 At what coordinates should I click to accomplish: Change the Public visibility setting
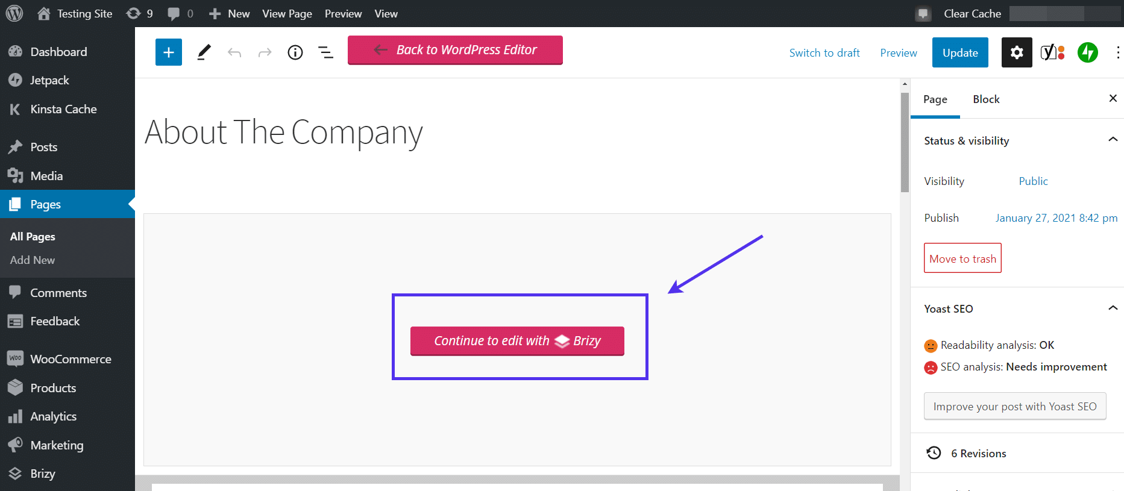[1033, 181]
